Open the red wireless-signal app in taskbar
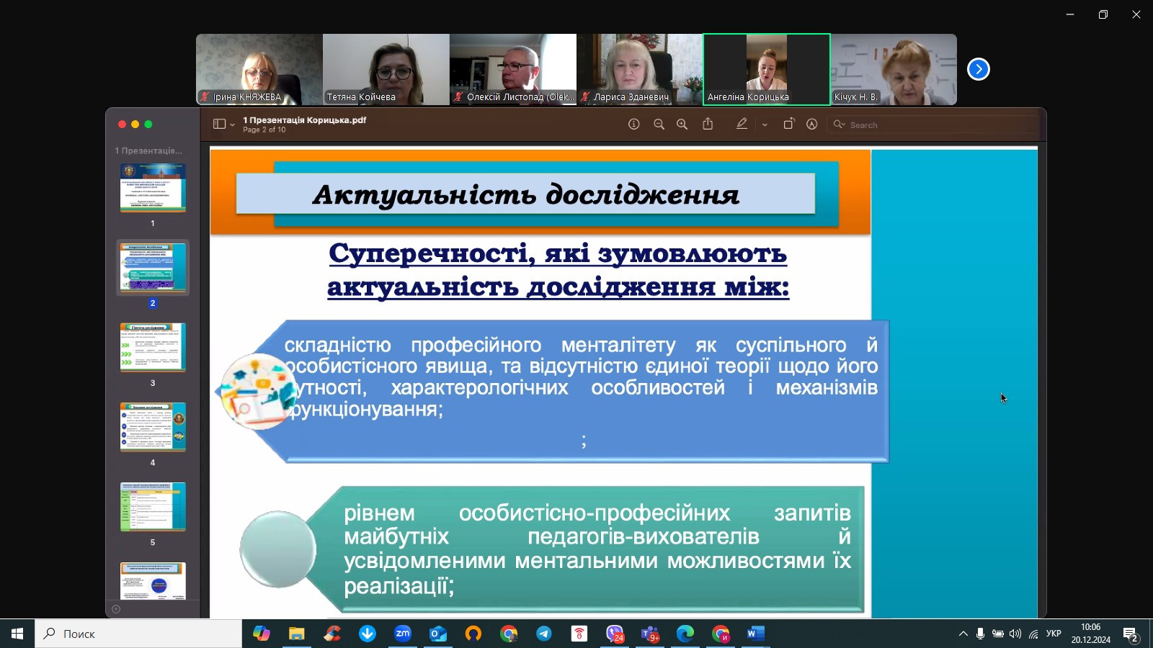This screenshot has height=648, width=1153. tap(579, 634)
